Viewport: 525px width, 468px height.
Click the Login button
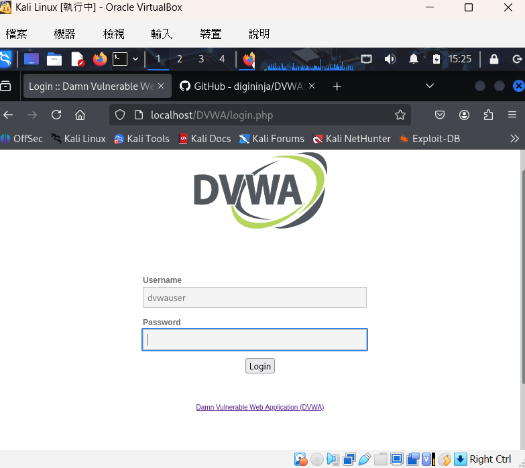click(260, 366)
